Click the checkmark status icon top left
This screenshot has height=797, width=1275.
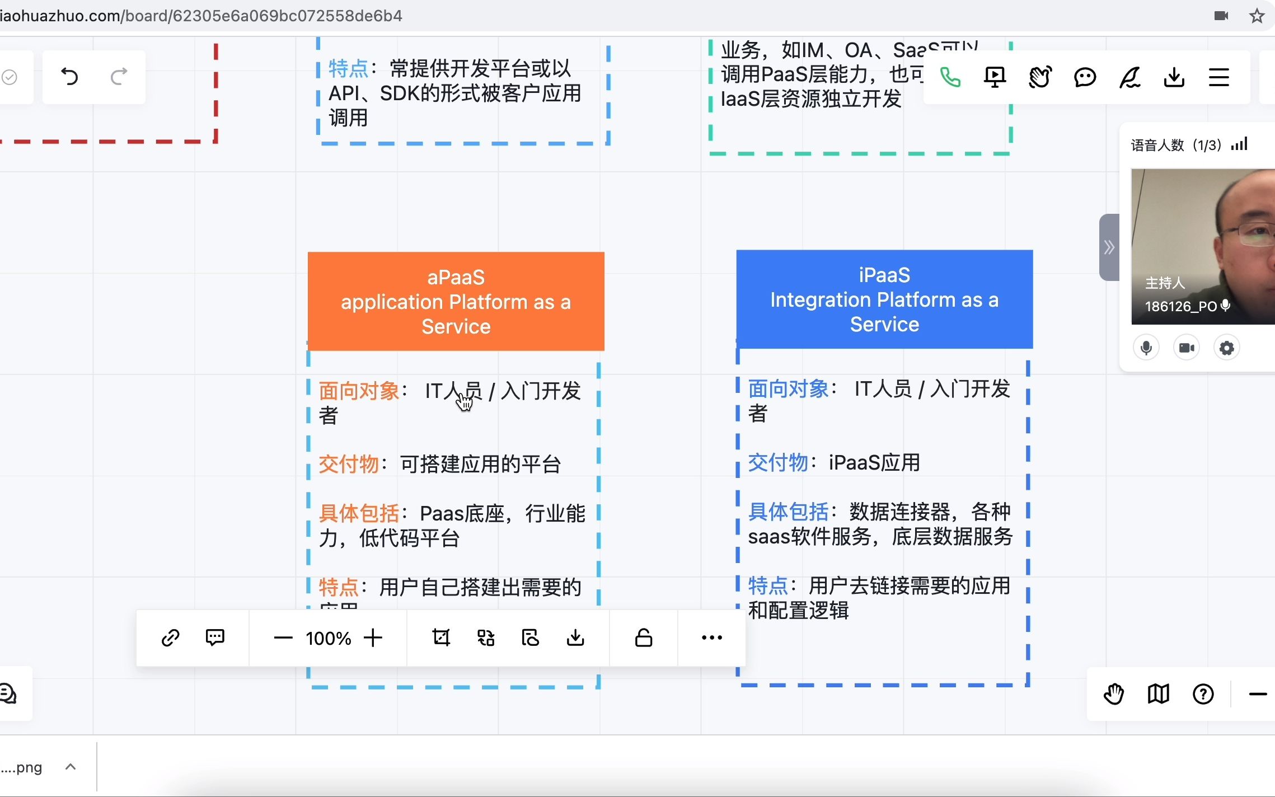pos(9,77)
